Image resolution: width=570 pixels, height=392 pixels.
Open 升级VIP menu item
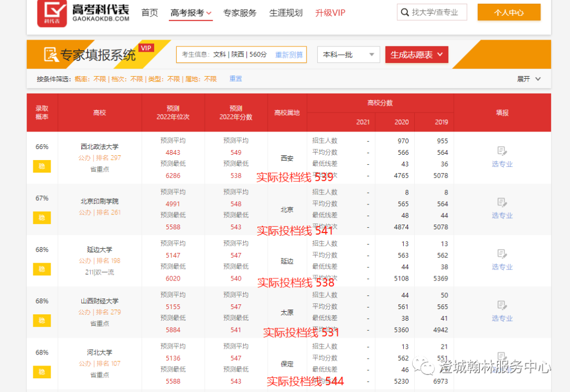[330, 13]
